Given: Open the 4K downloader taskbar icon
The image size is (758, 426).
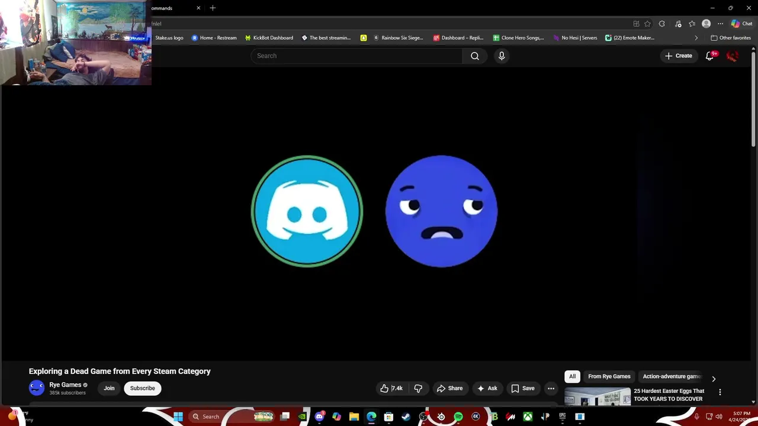Looking at the screenshot, I should pyautogui.click(x=476, y=417).
